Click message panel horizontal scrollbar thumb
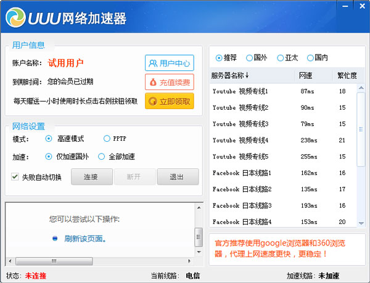The image size is (370, 283). click(54, 261)
